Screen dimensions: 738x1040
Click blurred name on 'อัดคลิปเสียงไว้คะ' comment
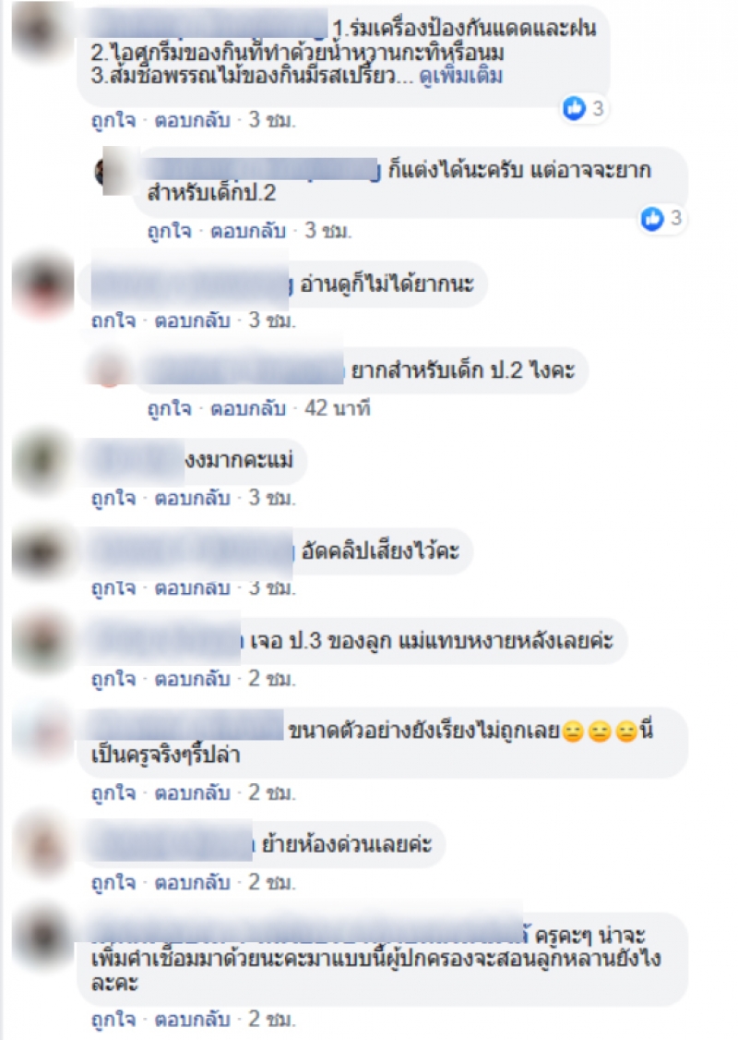pos(192,551)
